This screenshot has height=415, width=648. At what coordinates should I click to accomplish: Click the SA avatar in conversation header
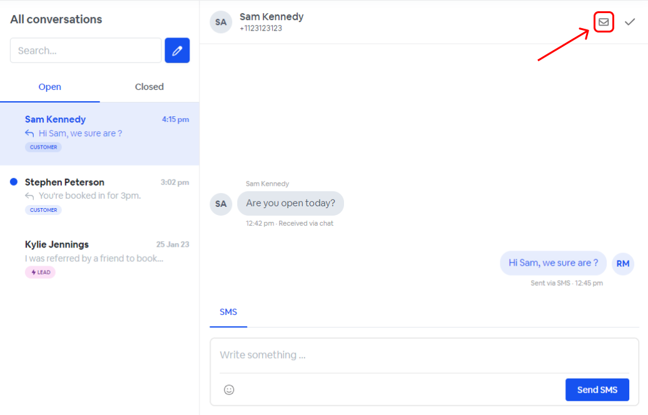[221, 22]
